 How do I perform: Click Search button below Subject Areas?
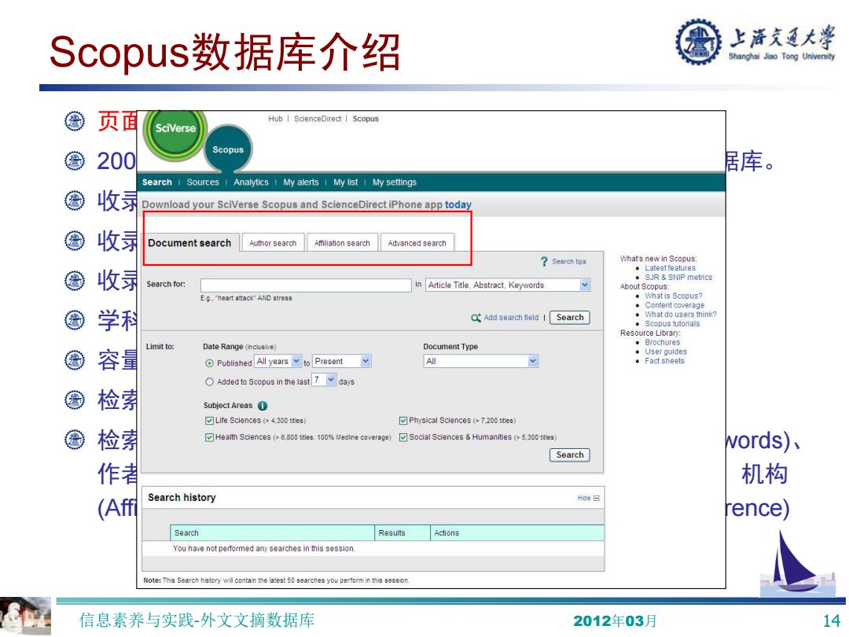(570, 455)
